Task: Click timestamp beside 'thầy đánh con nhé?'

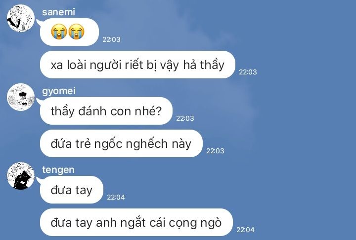Action: coord(185,118)
